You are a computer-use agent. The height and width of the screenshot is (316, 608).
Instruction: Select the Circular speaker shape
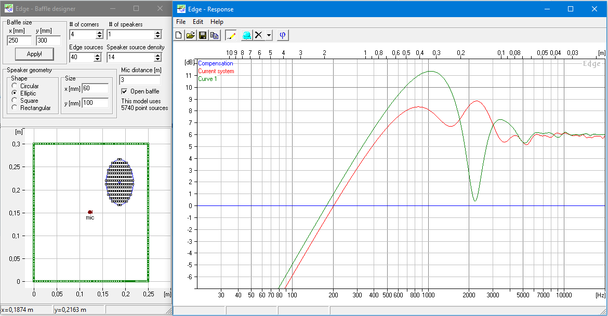[x=15, y=86]
